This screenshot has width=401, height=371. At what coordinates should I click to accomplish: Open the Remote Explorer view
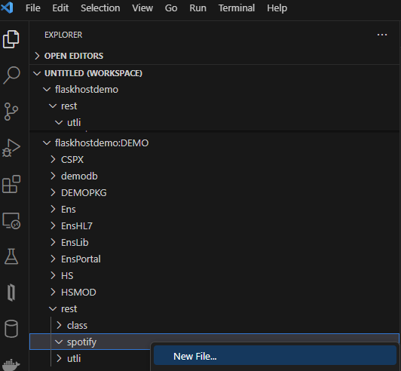pos(11,220)
